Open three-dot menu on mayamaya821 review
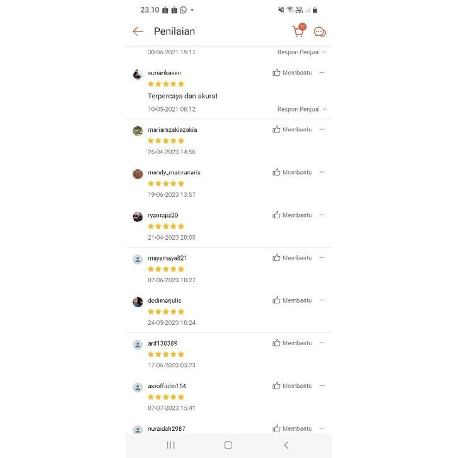Viewport: 458px width, 458px height. 322,257
